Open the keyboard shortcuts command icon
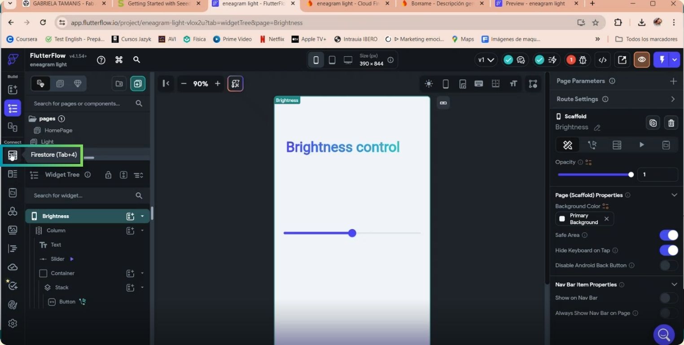Viewport: 684px width, 345px height. pos(119,60)
